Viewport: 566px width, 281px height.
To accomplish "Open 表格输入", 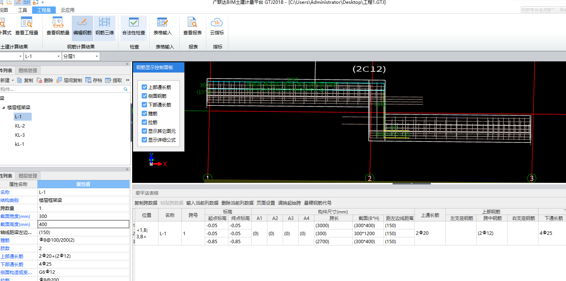I will (x=163, y=26).
